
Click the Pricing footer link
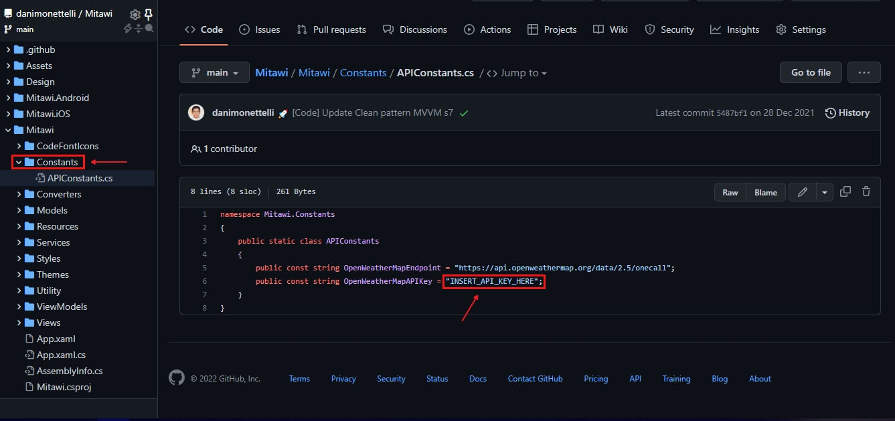click(596, 379)
